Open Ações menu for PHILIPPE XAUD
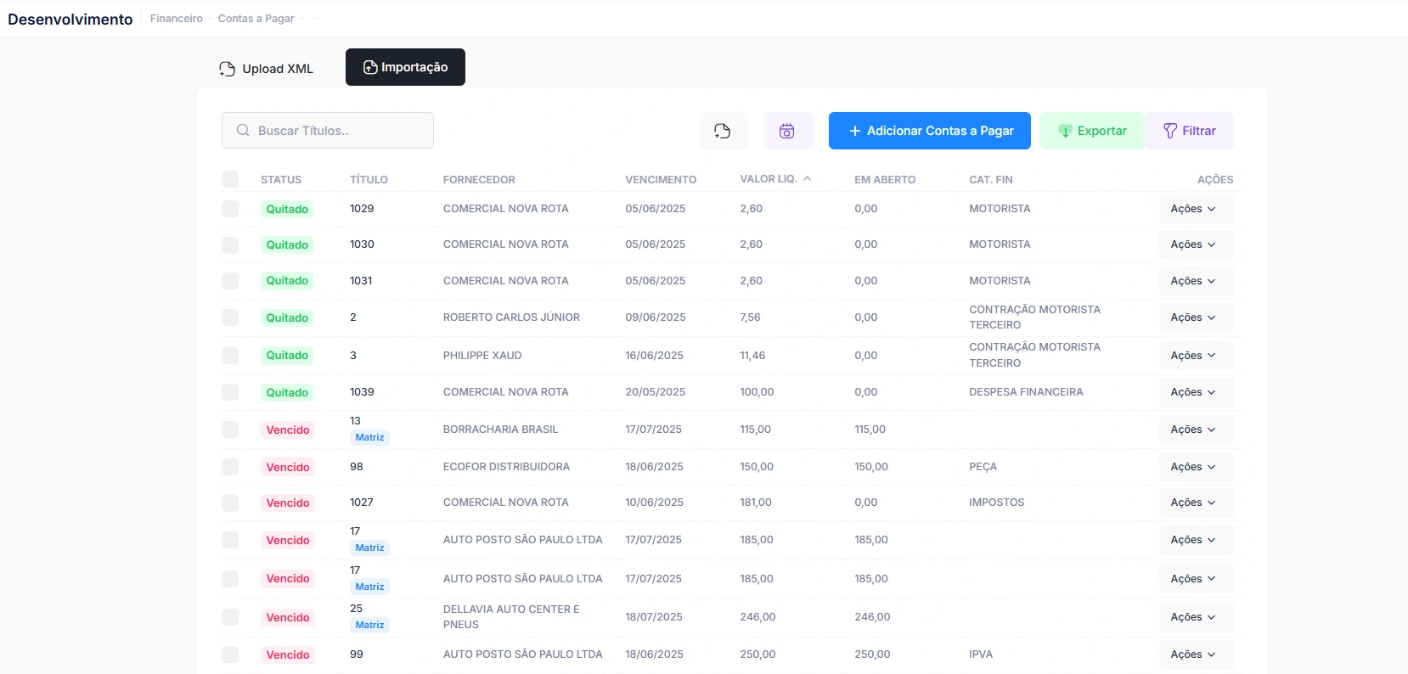Screen dimensions: 1408x674 tap(1193, 356)
